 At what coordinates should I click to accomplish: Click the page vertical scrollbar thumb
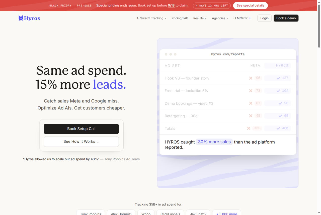pos(319,25)
